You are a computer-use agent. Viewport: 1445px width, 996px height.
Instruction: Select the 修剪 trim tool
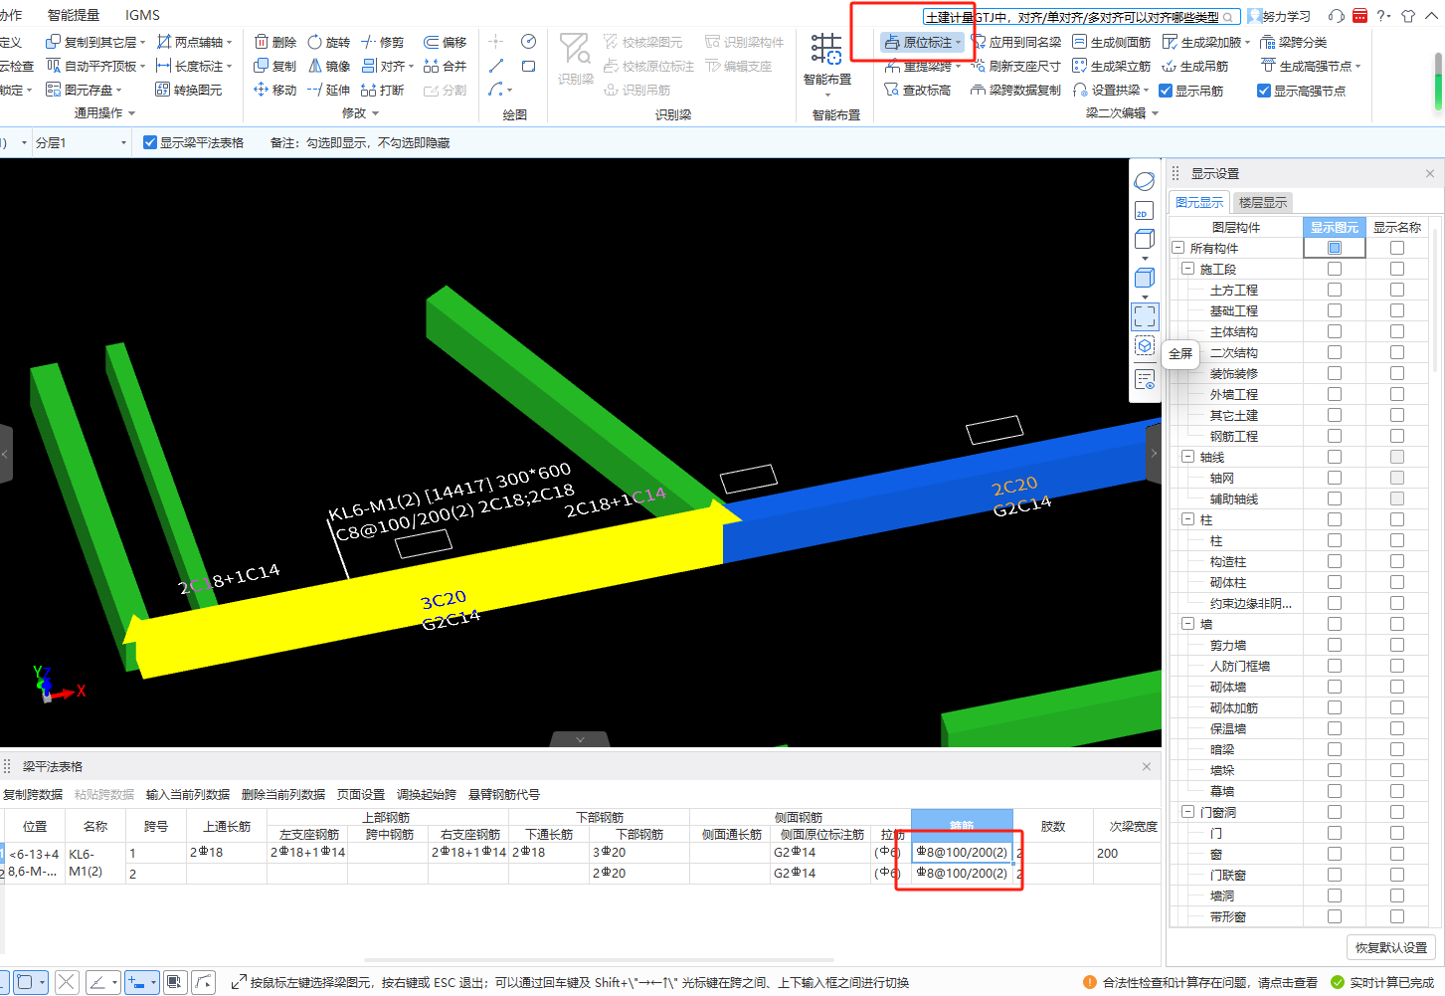click(x=383, y=42)
